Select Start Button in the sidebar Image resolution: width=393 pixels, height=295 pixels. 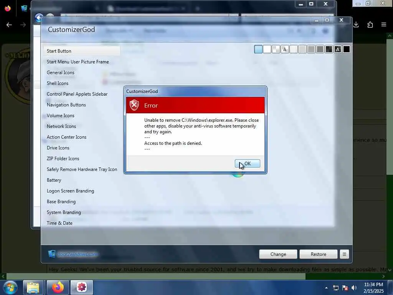click(x=82, y=51)
